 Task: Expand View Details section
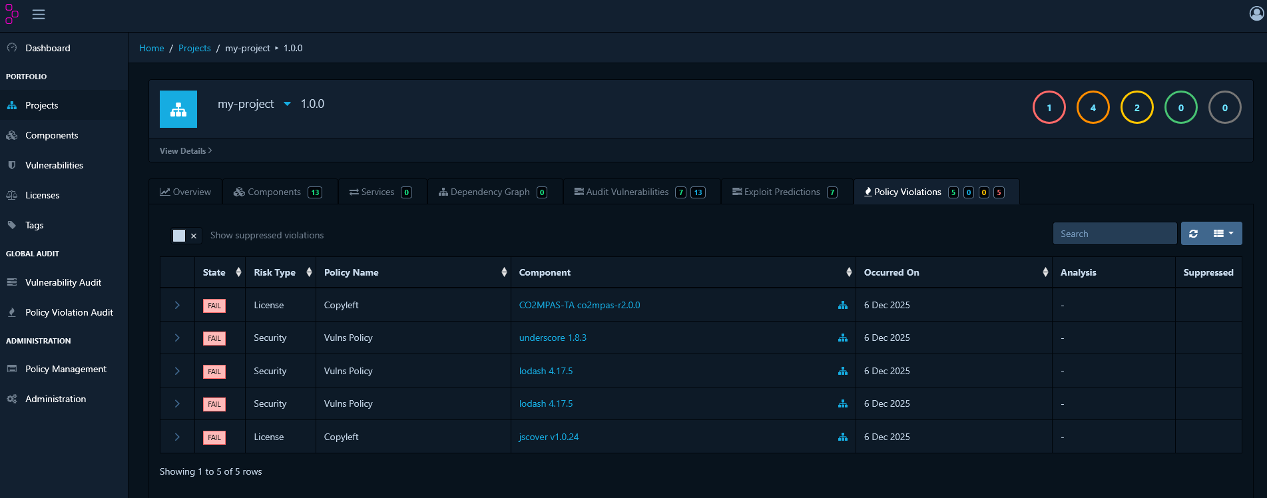pos(186,151)
